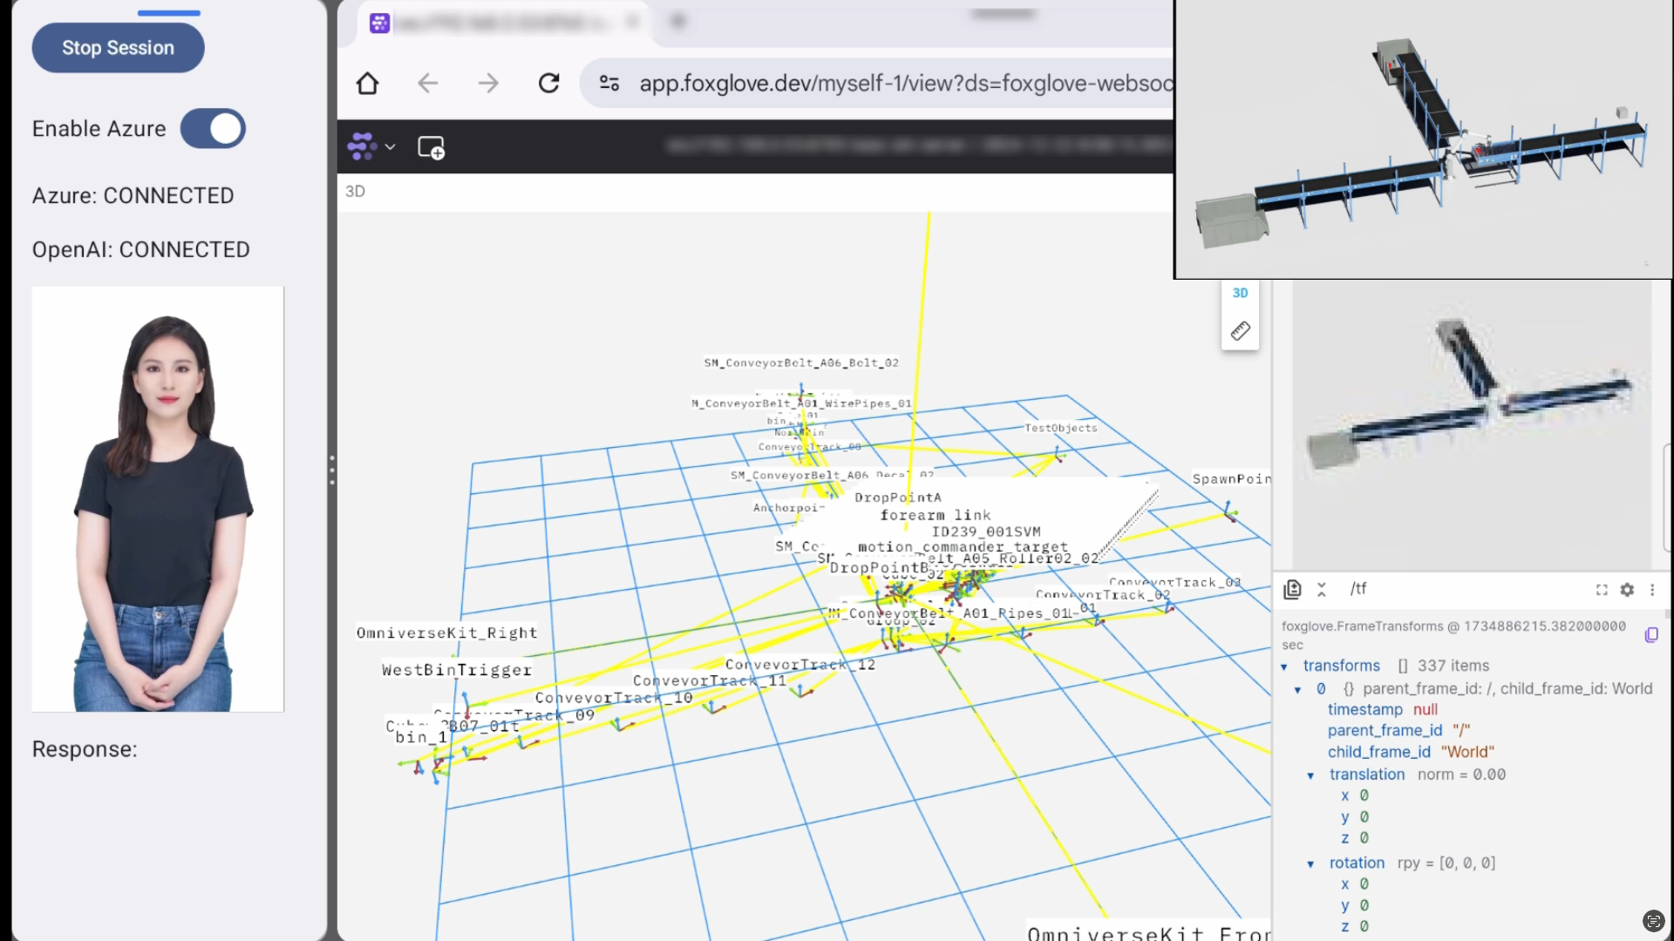Screen dimensions: 1674x941
Task: Open the /tf panel settings gear
Action: [1627, 590]
